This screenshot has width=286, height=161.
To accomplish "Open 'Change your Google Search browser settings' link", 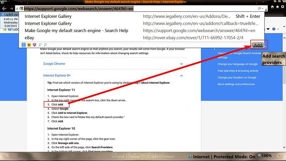I will (239, 55).
